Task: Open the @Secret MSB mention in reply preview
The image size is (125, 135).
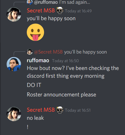Action: 48,52
